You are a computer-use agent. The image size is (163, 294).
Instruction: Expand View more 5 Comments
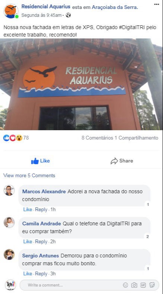point(29,175)
